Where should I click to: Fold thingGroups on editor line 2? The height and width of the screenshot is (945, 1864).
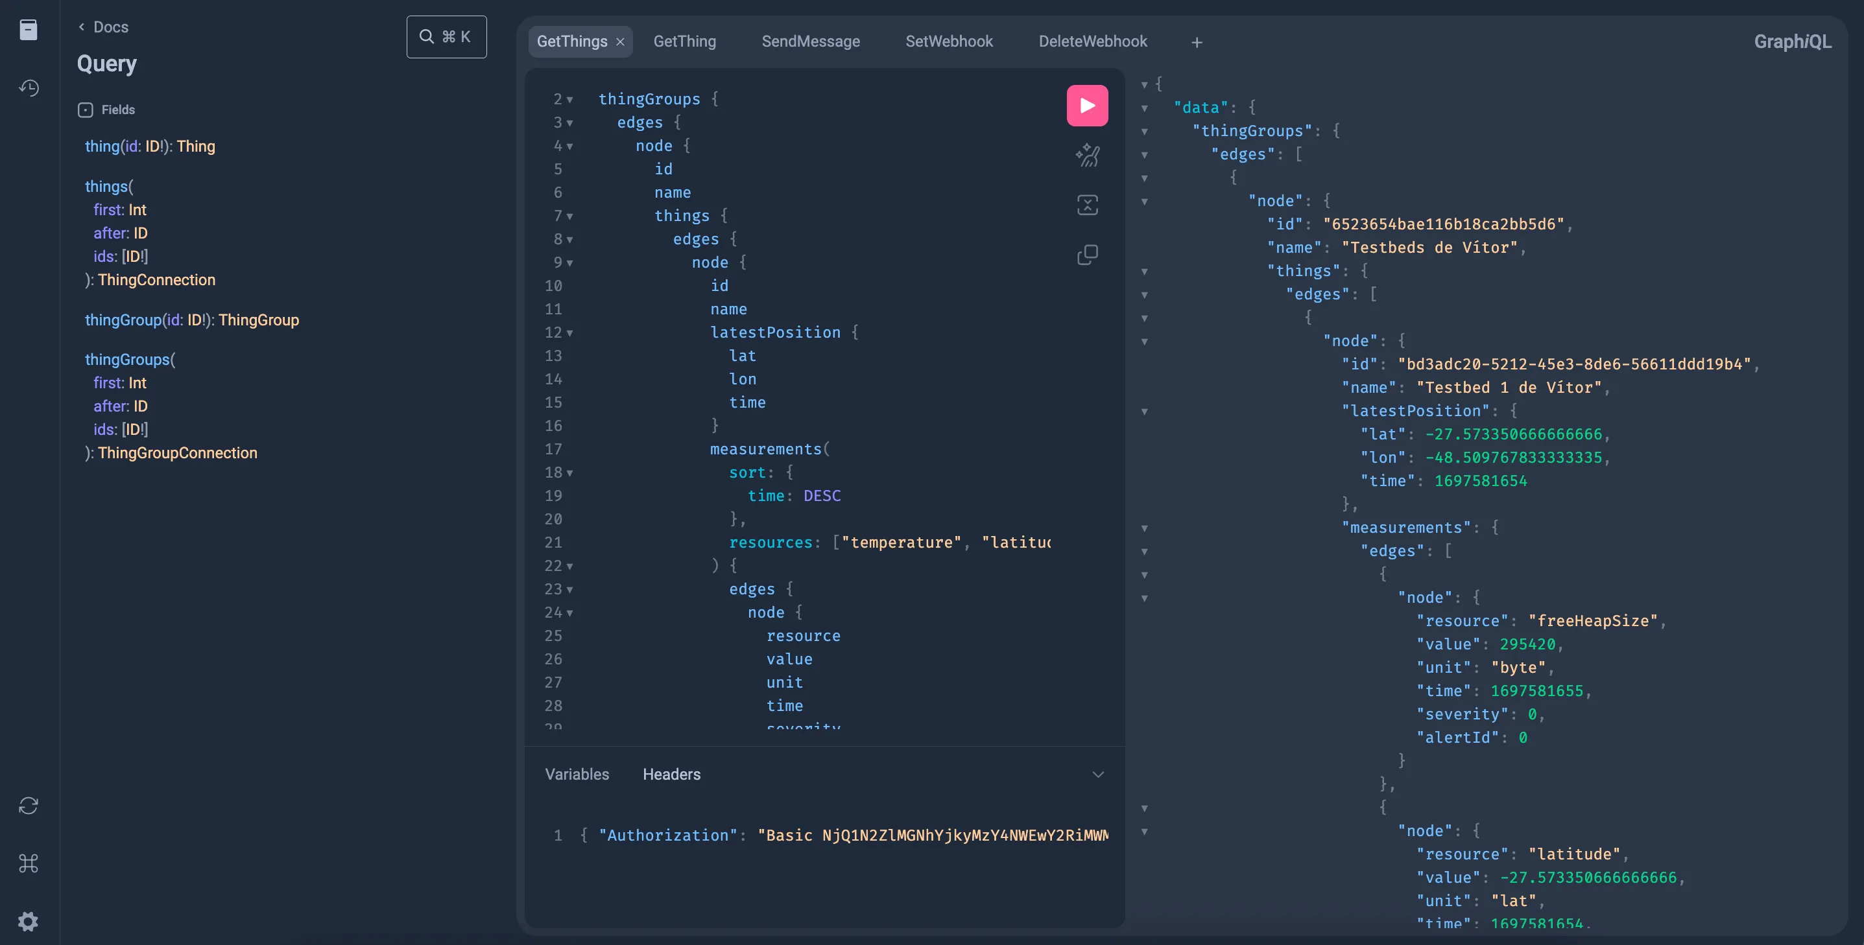569,100
